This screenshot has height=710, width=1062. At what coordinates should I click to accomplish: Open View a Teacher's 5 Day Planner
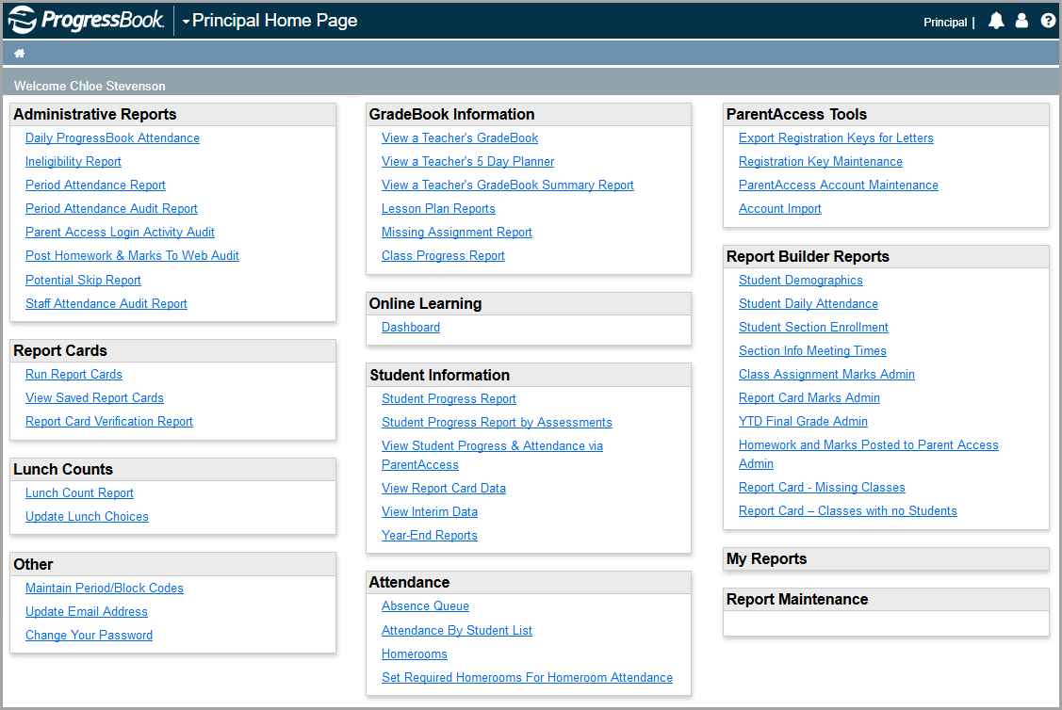[x=468, y=162]
